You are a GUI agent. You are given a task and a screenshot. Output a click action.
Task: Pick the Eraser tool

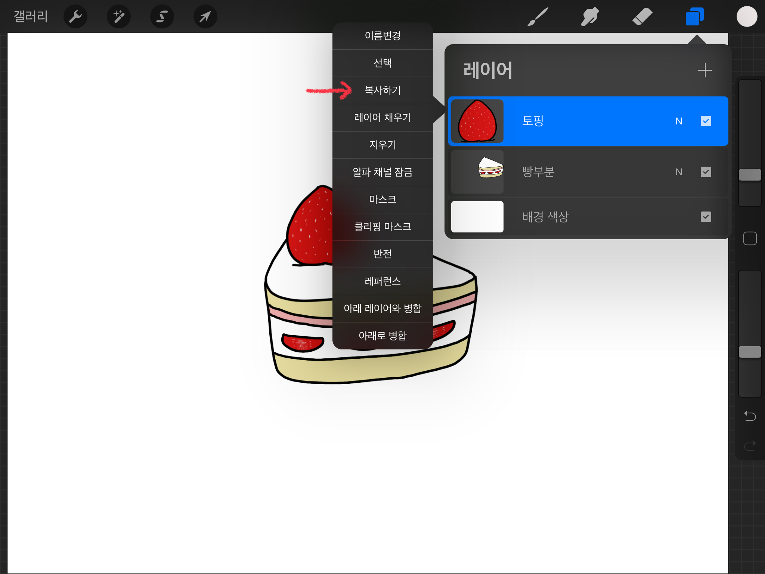(x=642, y=16)
